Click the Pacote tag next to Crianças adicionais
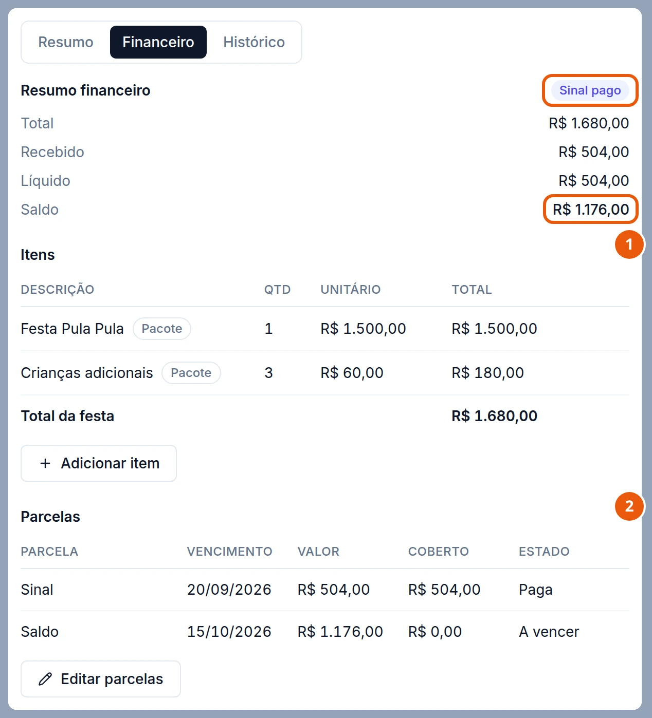This screenshot has width=652, height=718. [x=191, y=373]
